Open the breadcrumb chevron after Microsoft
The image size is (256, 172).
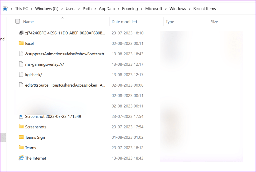coord(165,8)
